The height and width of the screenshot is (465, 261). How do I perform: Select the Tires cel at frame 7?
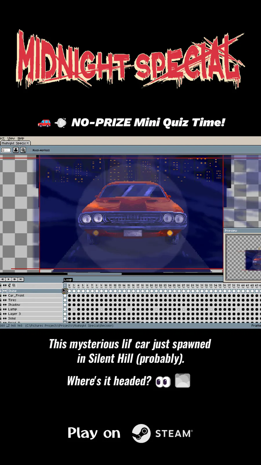tap(92, 300)
